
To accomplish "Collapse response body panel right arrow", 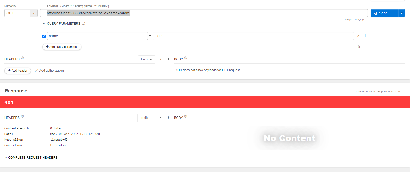I will tap(169, 118).
